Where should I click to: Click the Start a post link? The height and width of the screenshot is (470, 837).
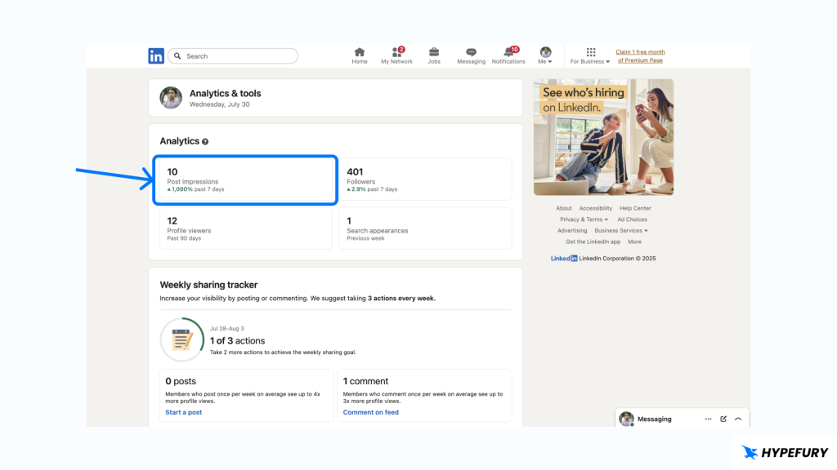tap(184, 413)
